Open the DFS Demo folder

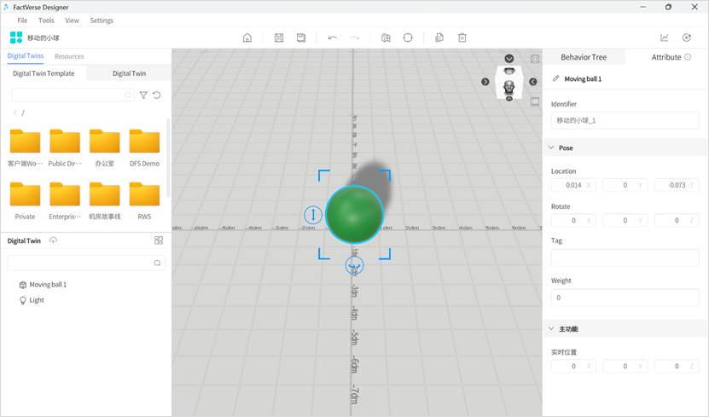(x=144, y=148)
